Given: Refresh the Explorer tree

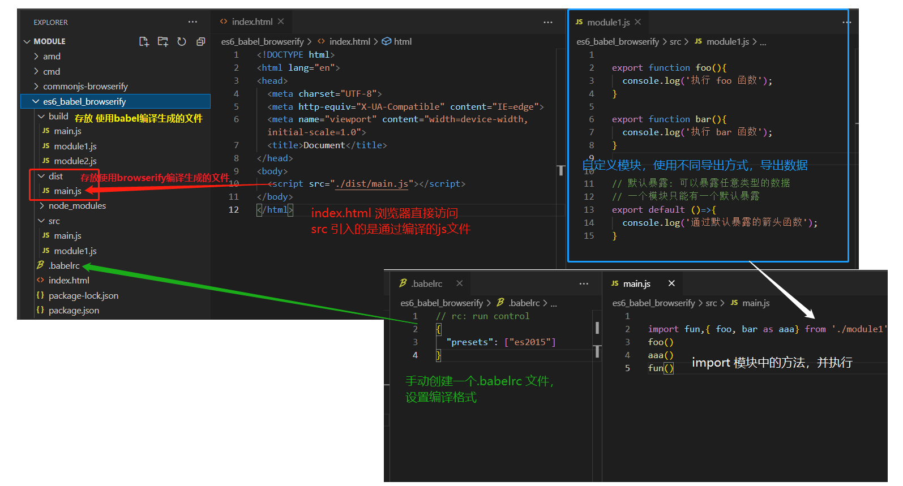Looking at the screenshot, I should [x=182, y=41].
